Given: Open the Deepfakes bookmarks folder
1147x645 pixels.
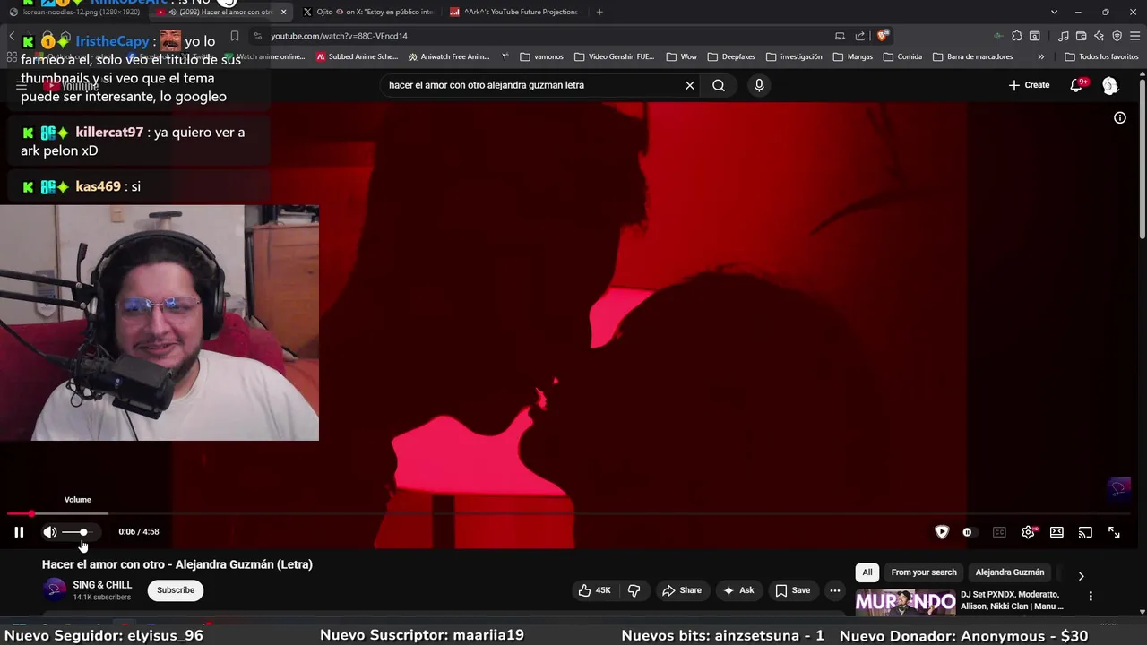Looking at the screenshot, I should tap(731, 56).
